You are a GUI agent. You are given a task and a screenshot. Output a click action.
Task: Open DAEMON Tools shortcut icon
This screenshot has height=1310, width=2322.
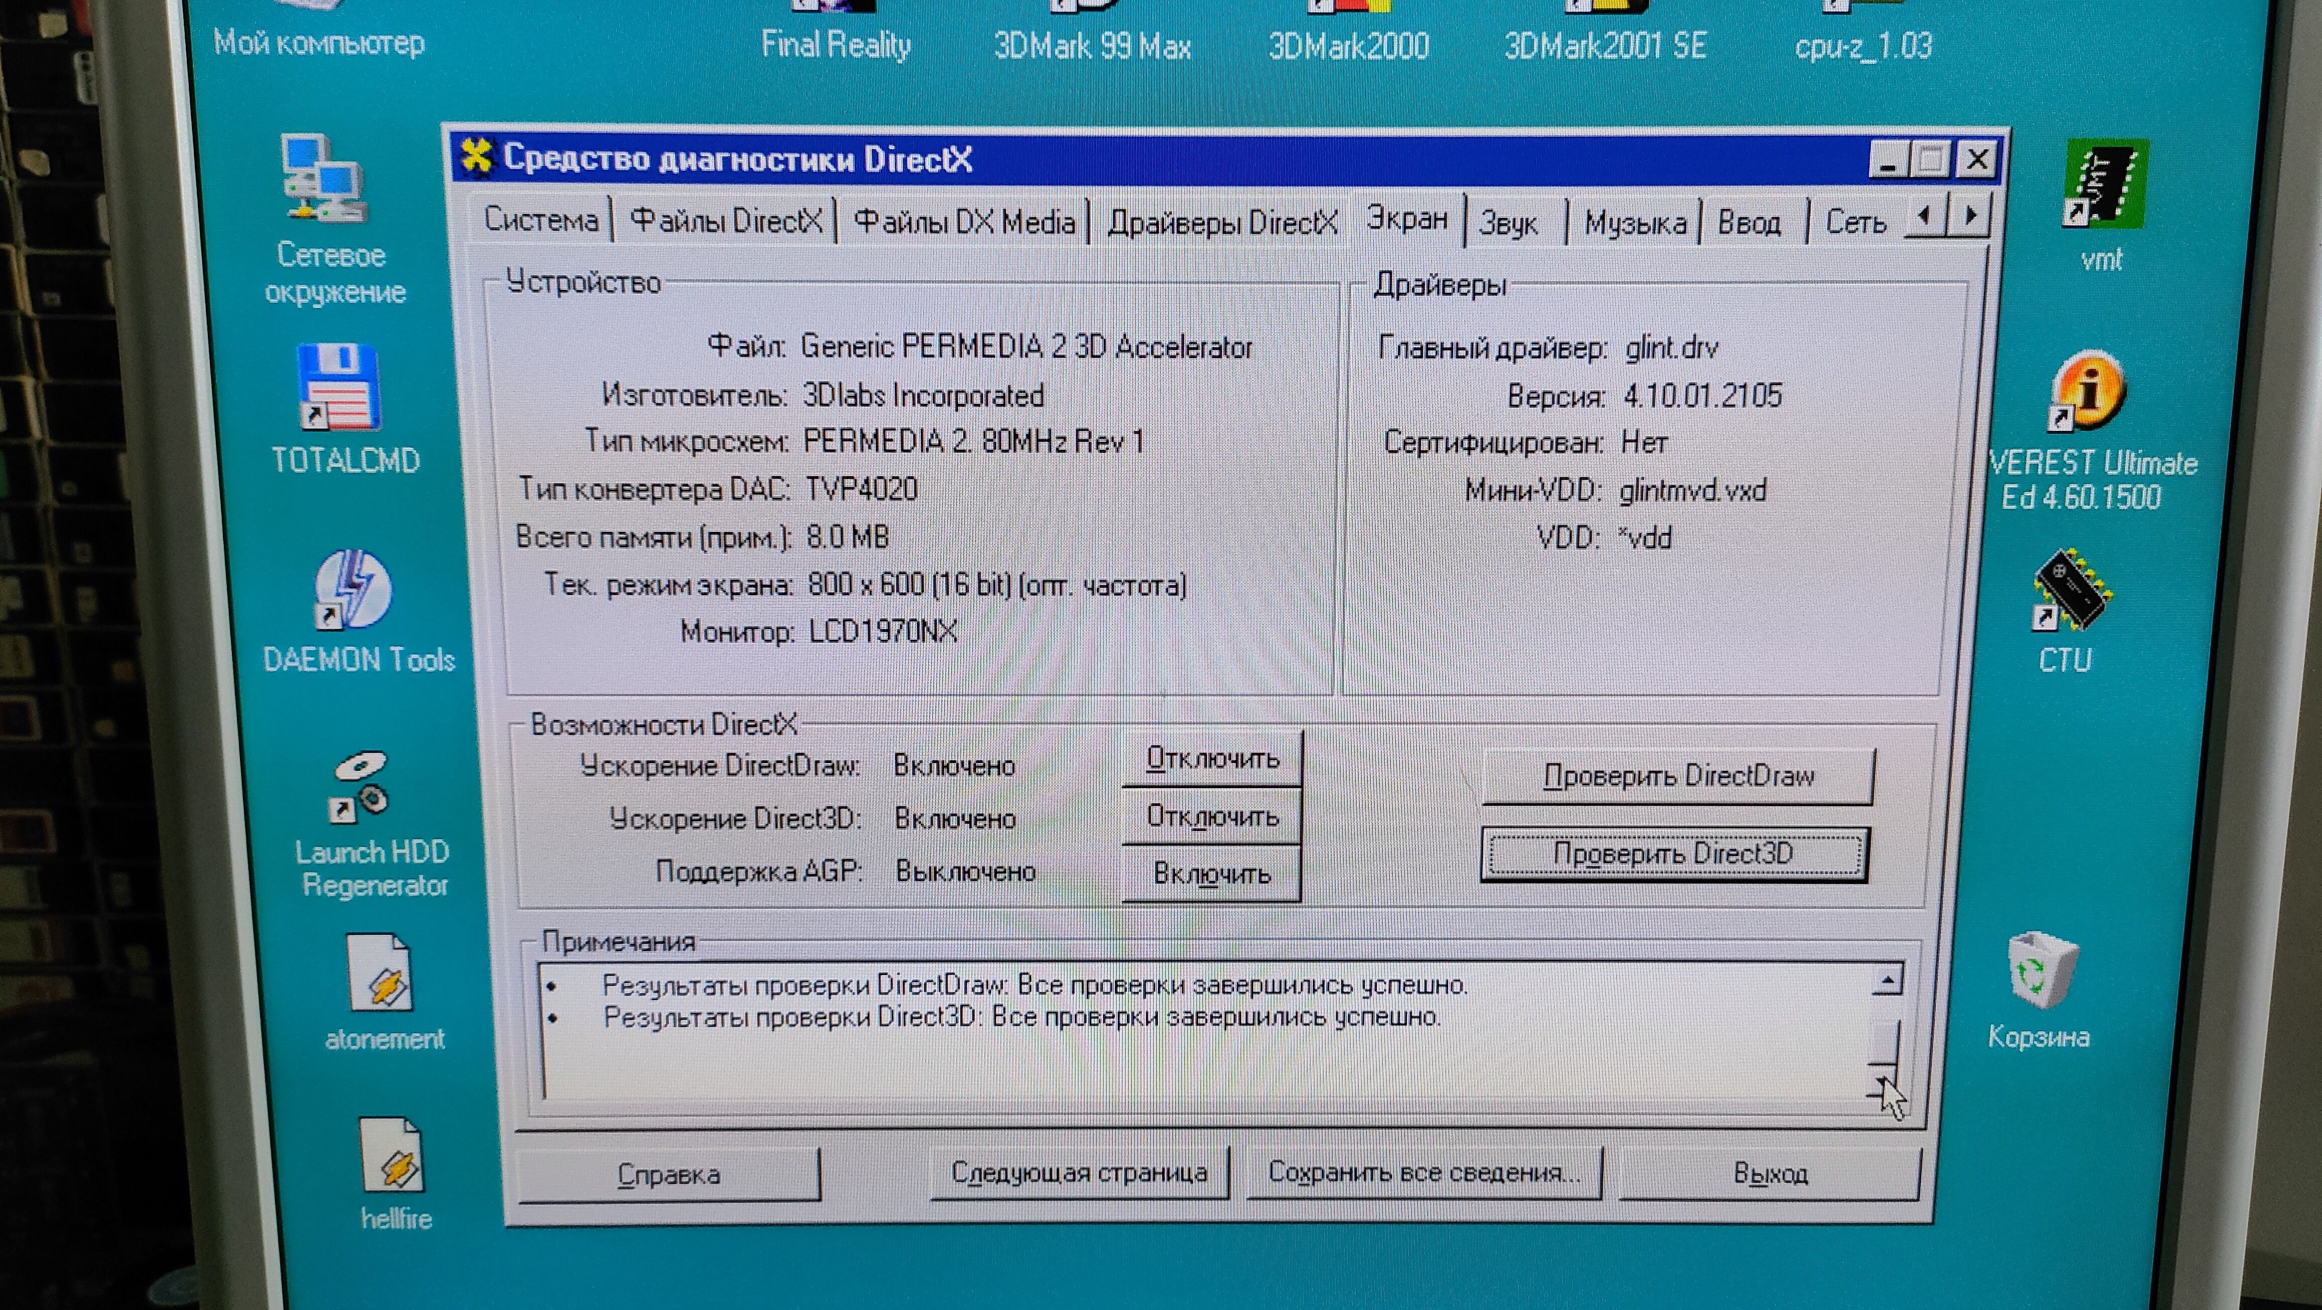[354, 591]
